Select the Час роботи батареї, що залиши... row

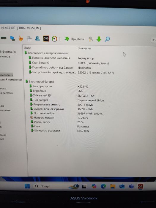[53, 72]
